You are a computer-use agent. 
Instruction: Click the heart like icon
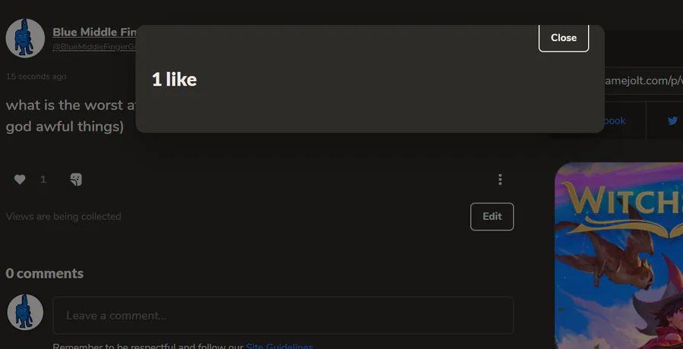tap(20, 180)
